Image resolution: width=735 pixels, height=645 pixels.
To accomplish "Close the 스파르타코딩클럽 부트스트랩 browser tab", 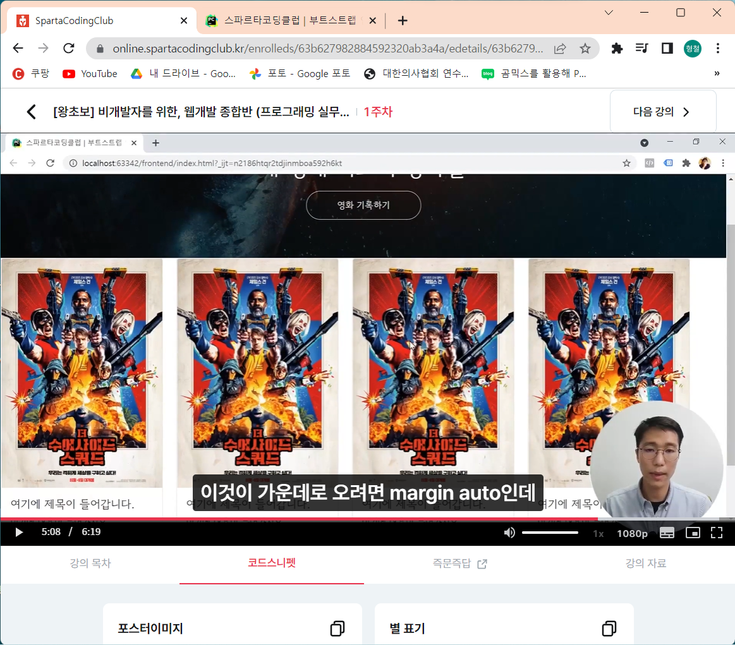I will click(373, 21).
